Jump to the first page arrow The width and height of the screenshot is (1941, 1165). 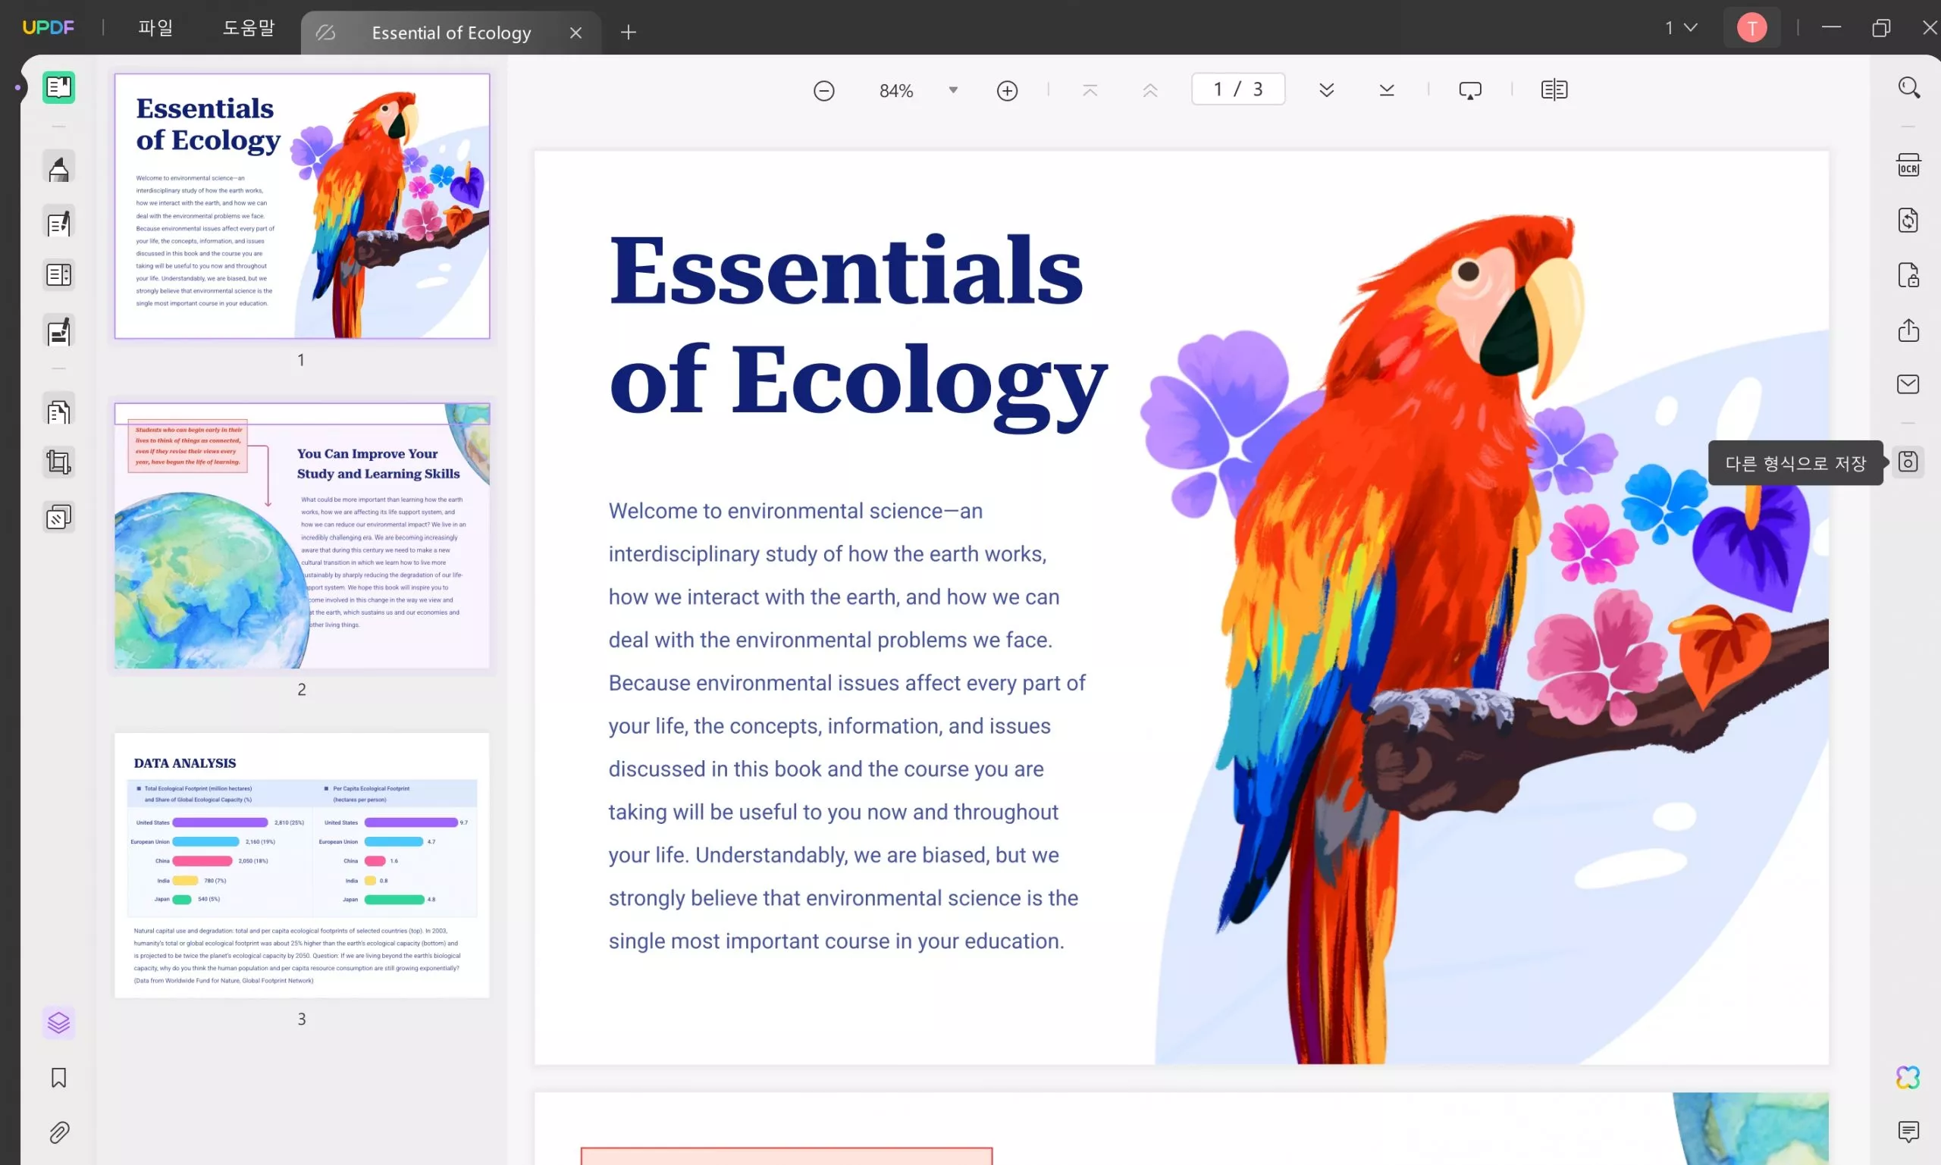[x=1090, y=90]
